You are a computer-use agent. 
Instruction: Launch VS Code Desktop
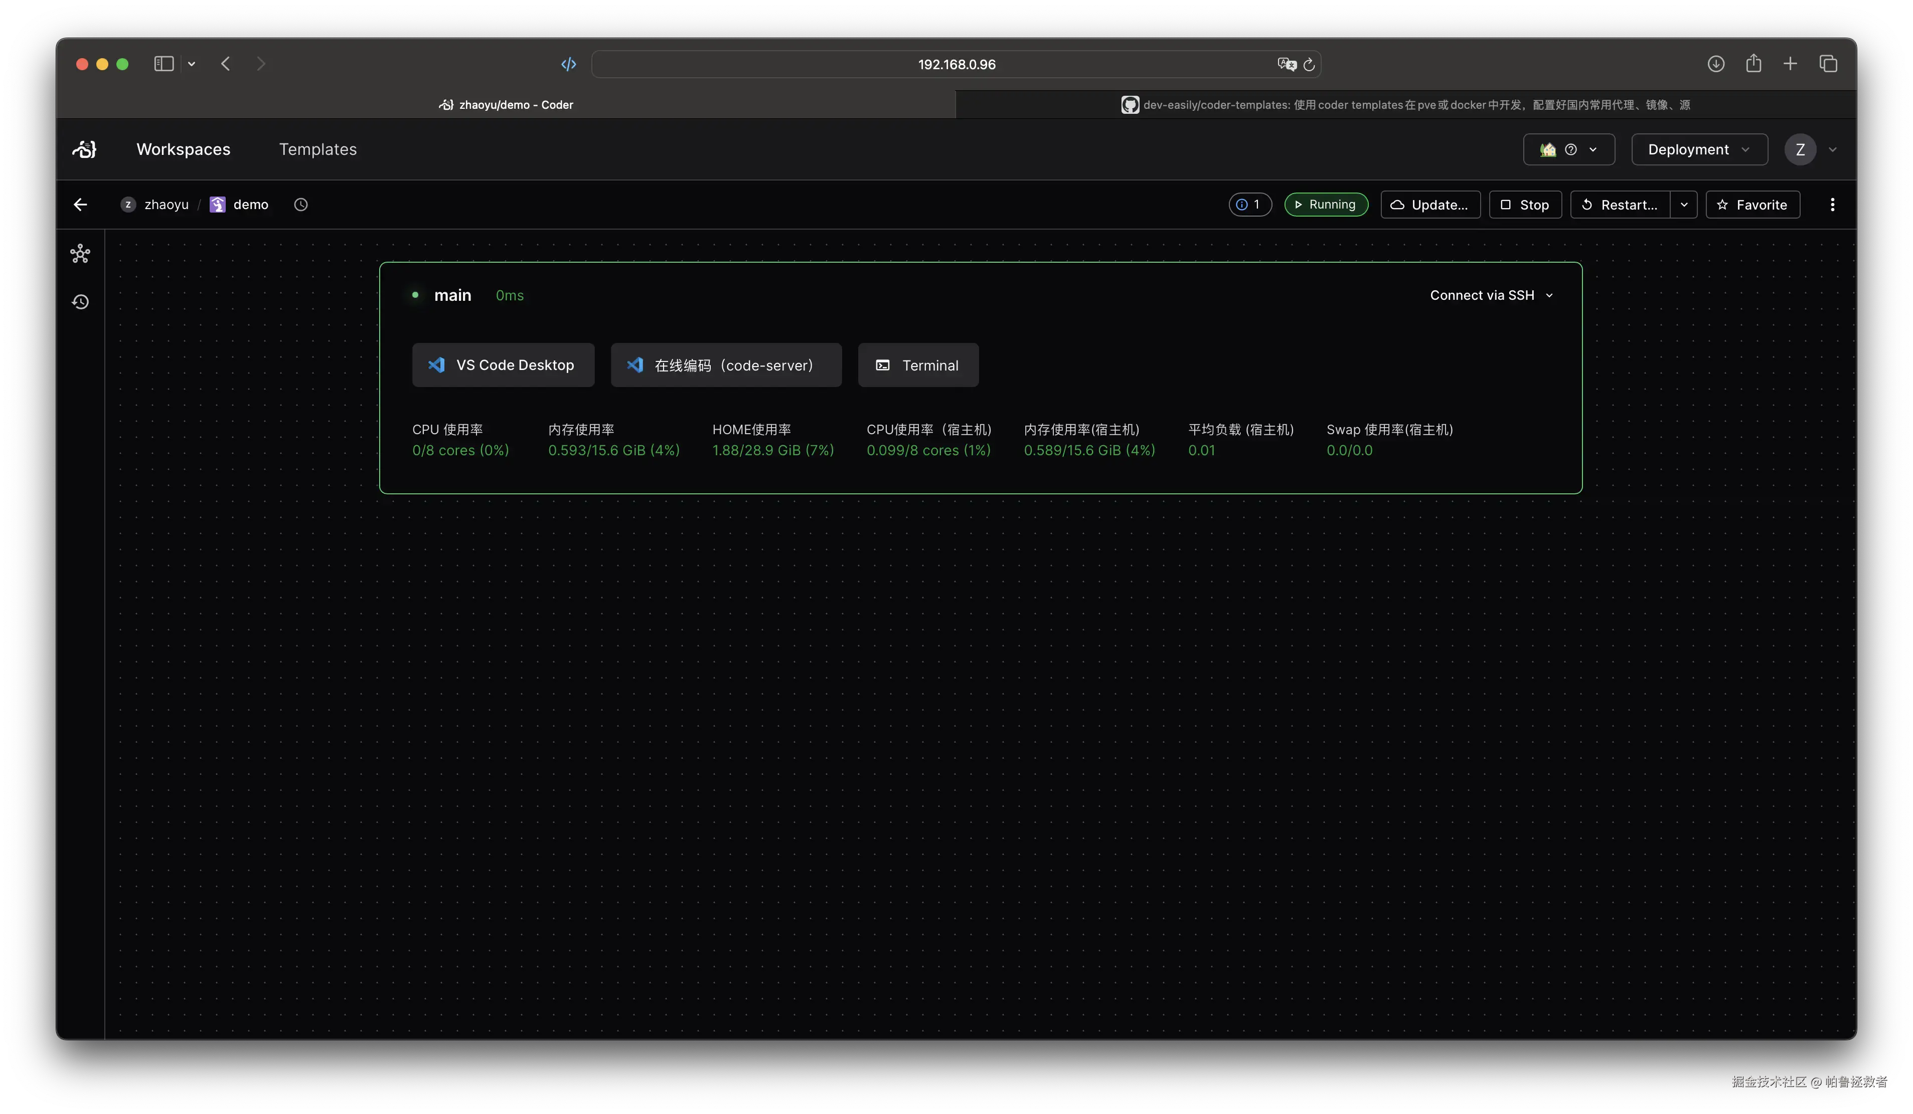pyautogui.click(x=503, y=365)
